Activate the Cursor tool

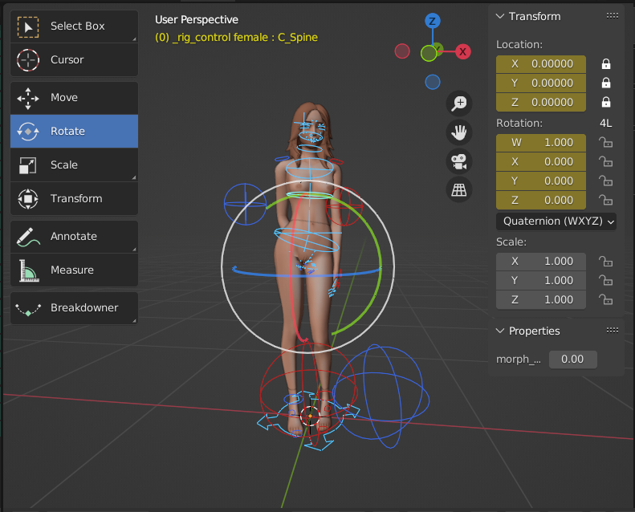pos(74,60)
